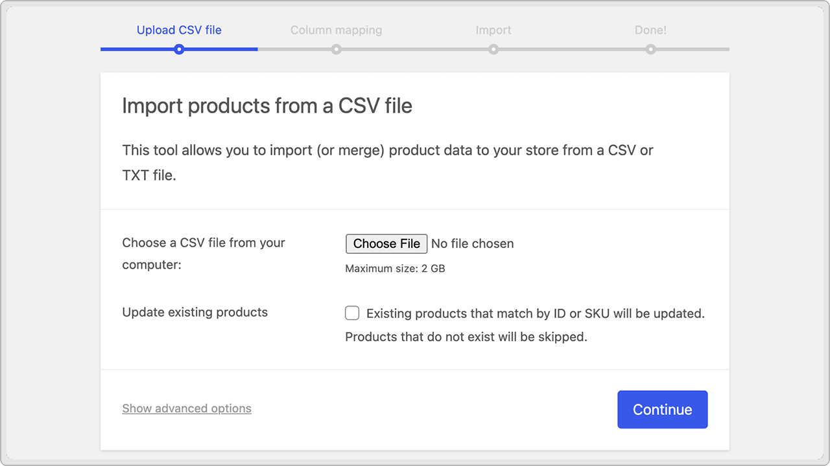Click the Import step indicator dot

click(x=493, y=48)
